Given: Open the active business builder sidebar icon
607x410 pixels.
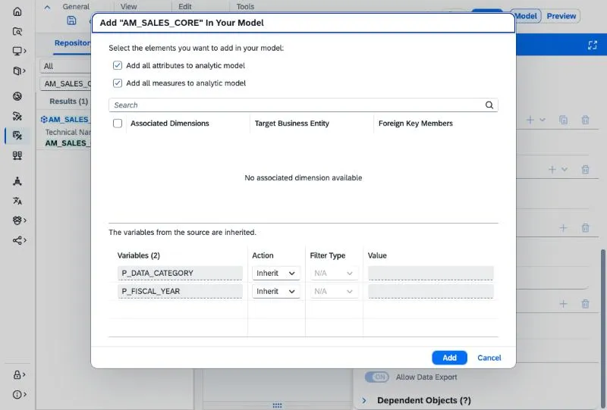Looking at the screenshot, I should pyautogui.click(x=17, y=136).
